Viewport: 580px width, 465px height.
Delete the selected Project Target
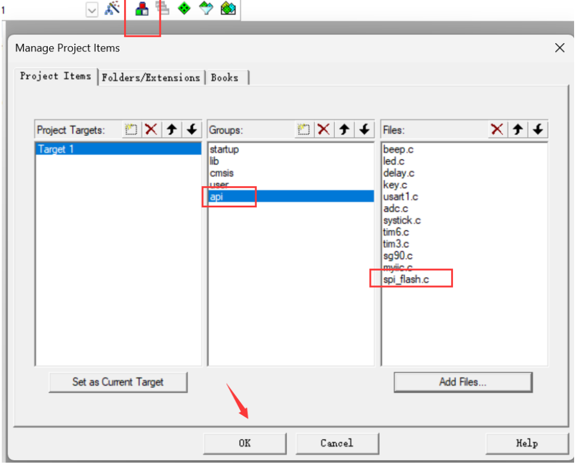(x=151, y=130)
